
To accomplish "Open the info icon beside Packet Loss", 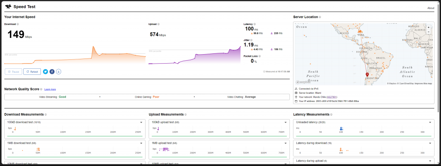I will pos(259,56).
